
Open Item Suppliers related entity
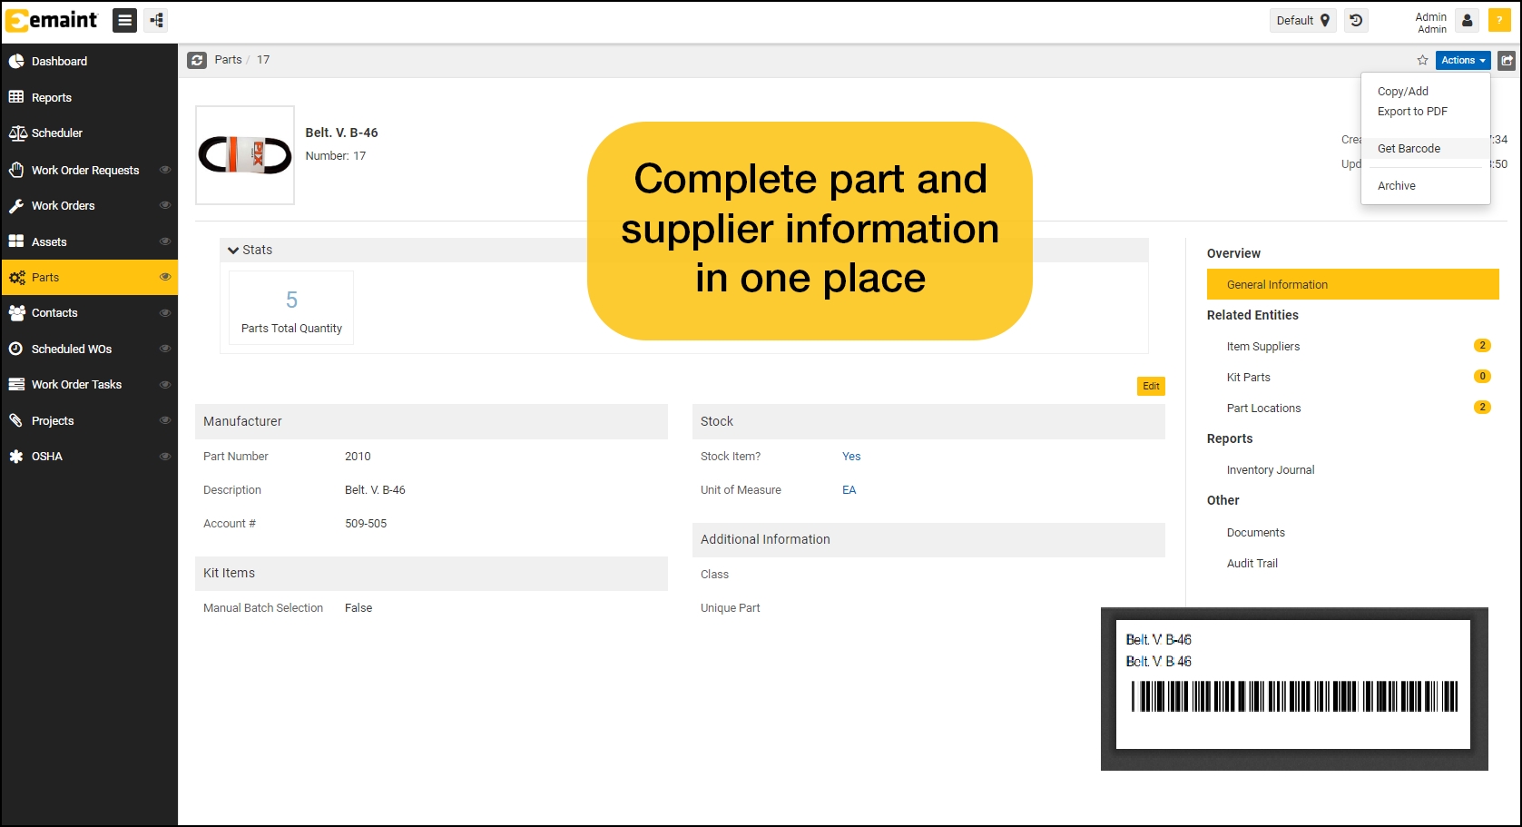1263,346
